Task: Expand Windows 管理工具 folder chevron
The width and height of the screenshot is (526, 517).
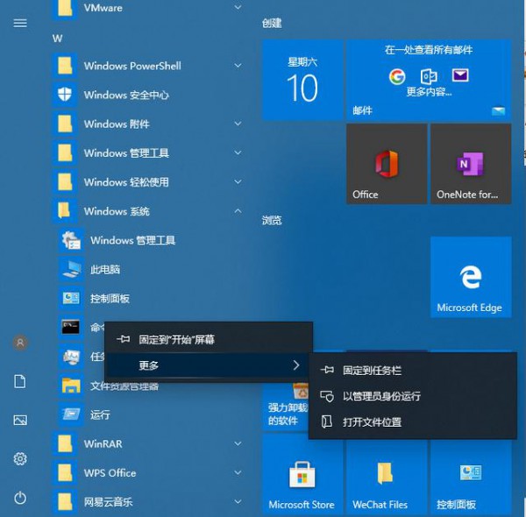Action: point(238,152)
